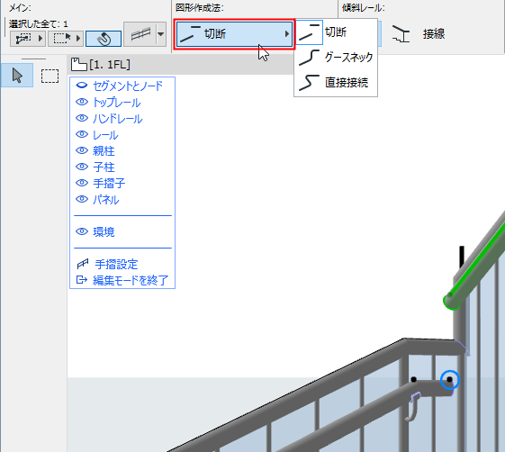Image resolution: width=505 pixels, height=452 pixels.
Task: Click the goose-neck curve icon
Action: click(309, 58)
